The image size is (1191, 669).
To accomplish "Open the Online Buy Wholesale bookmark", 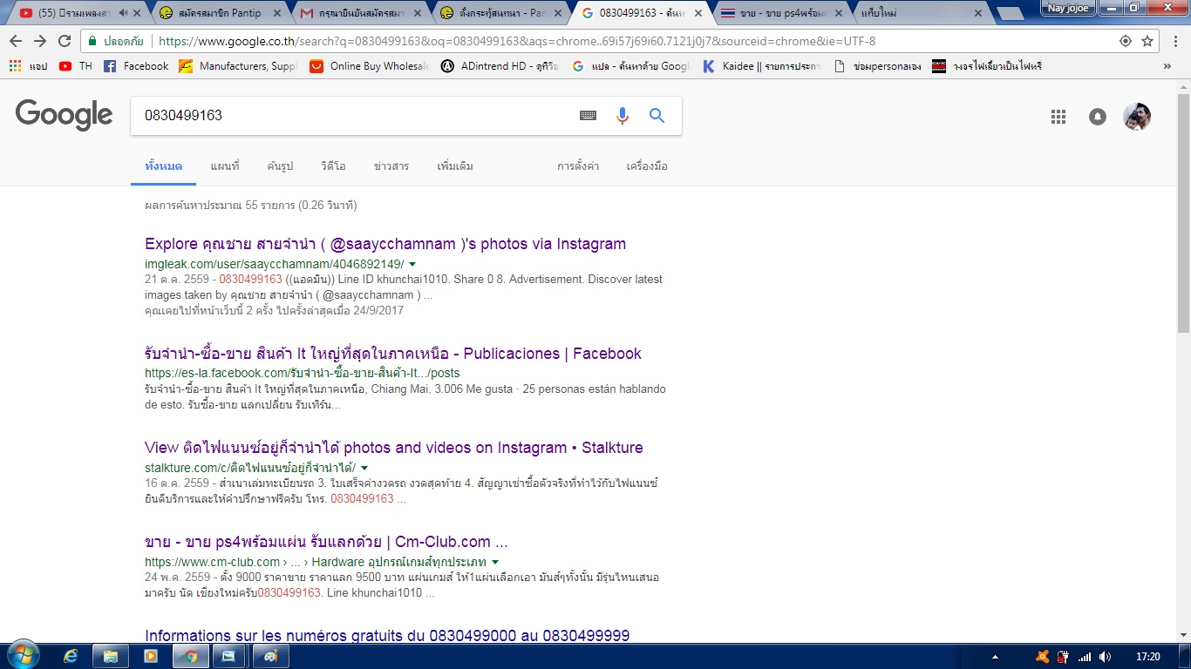I will [370, 66].
